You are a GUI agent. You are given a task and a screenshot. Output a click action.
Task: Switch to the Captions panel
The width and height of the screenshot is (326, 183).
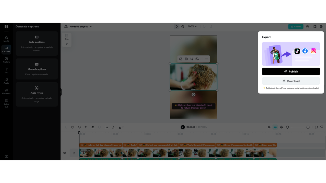tap(6, 50)
